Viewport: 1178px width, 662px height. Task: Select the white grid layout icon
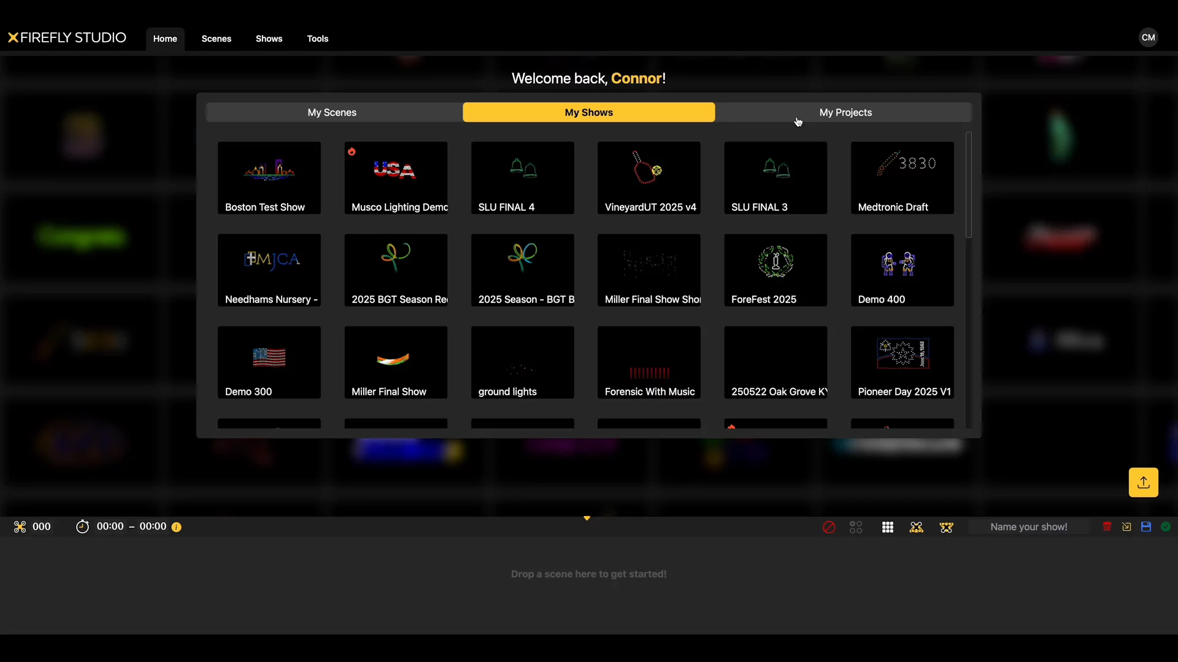click(887, 527)
